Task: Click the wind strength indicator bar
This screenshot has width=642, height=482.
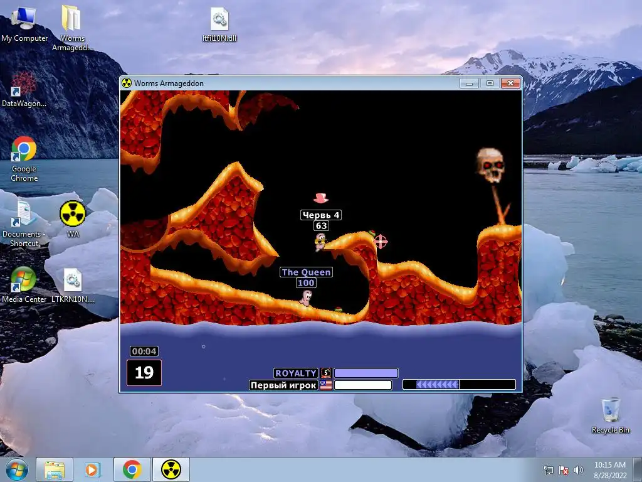Action: click(x=459, y=385)
